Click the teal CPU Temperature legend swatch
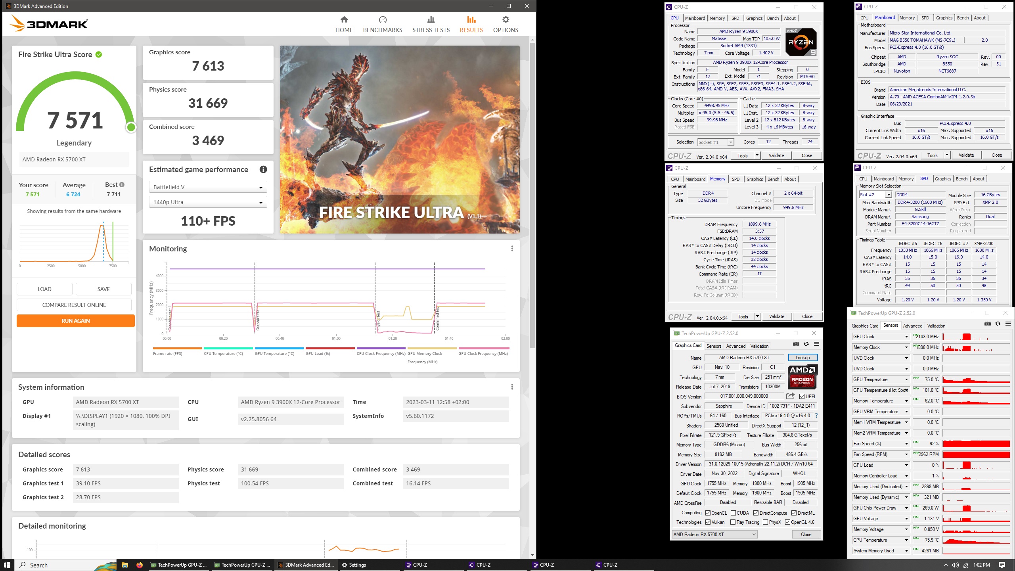The height and width of the screenshot is (571, 1015). coord(228,348)
